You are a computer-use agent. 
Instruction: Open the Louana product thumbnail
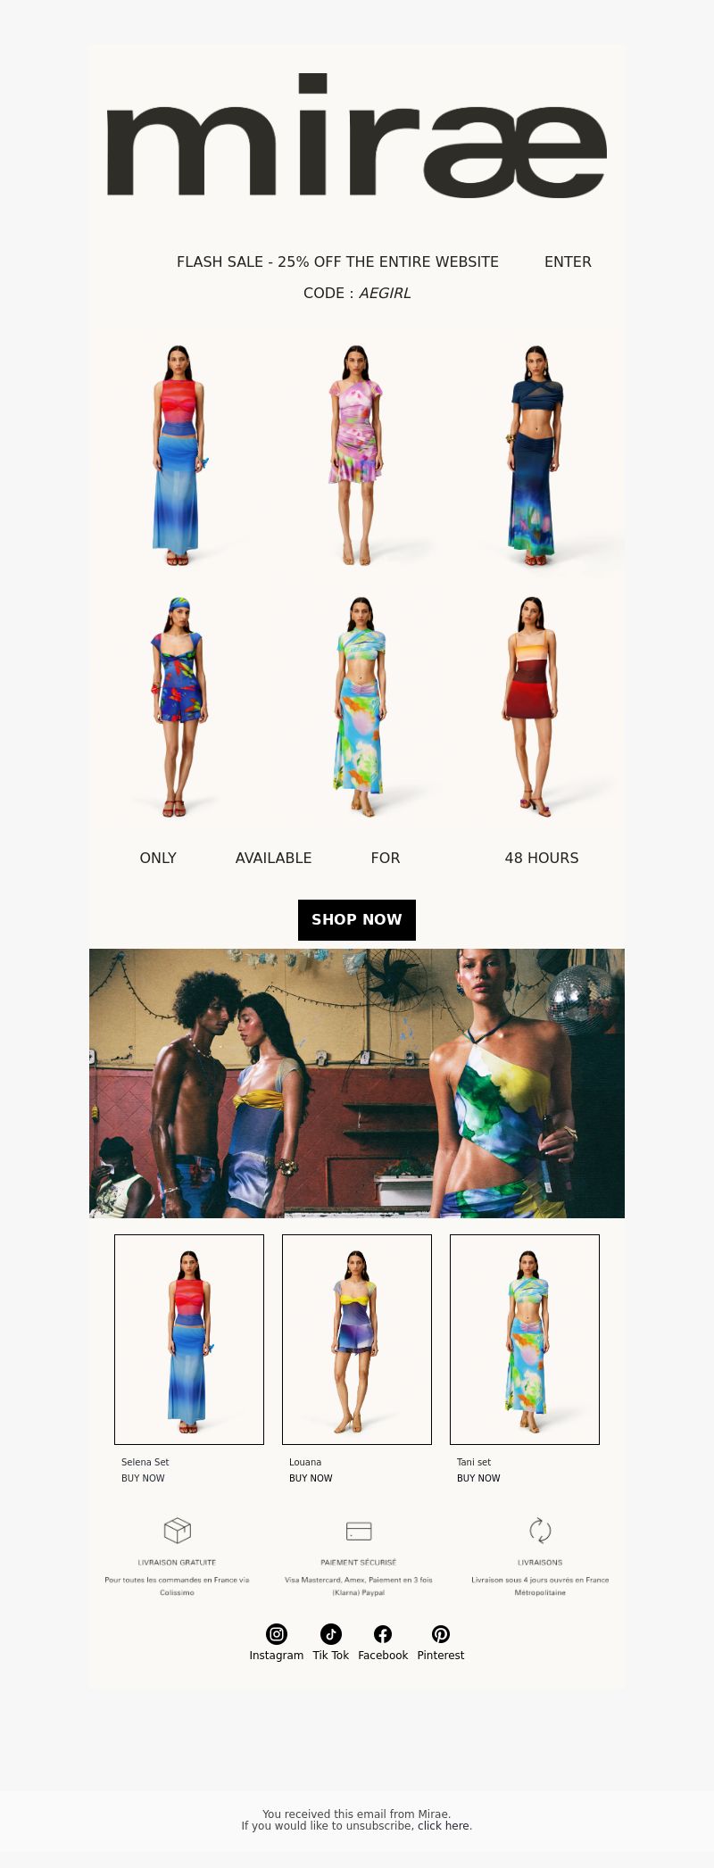(357, 1340)
